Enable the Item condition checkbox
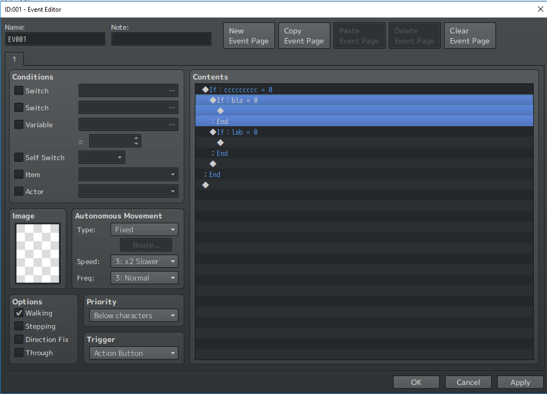Image resolution: width=547 pixels, height=394 pixels. coord(19,174)
